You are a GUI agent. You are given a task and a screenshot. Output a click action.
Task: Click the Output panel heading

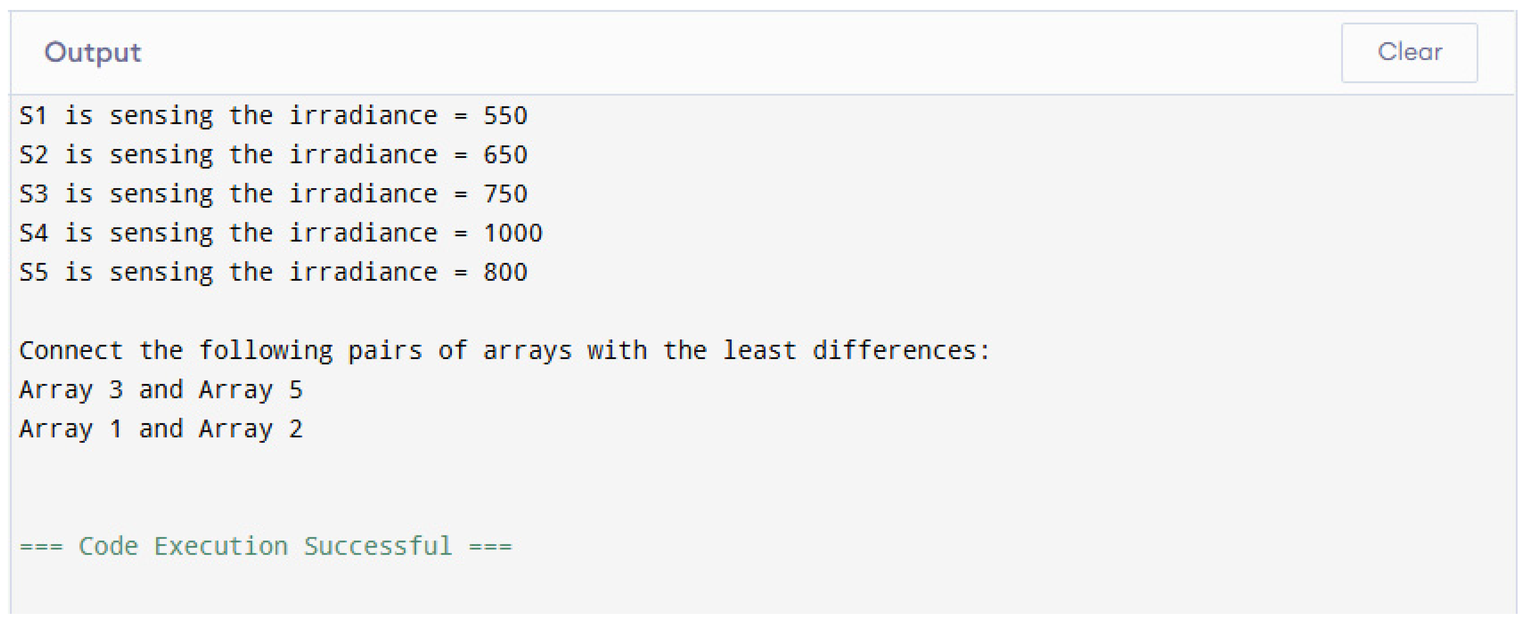coord(93,53)
